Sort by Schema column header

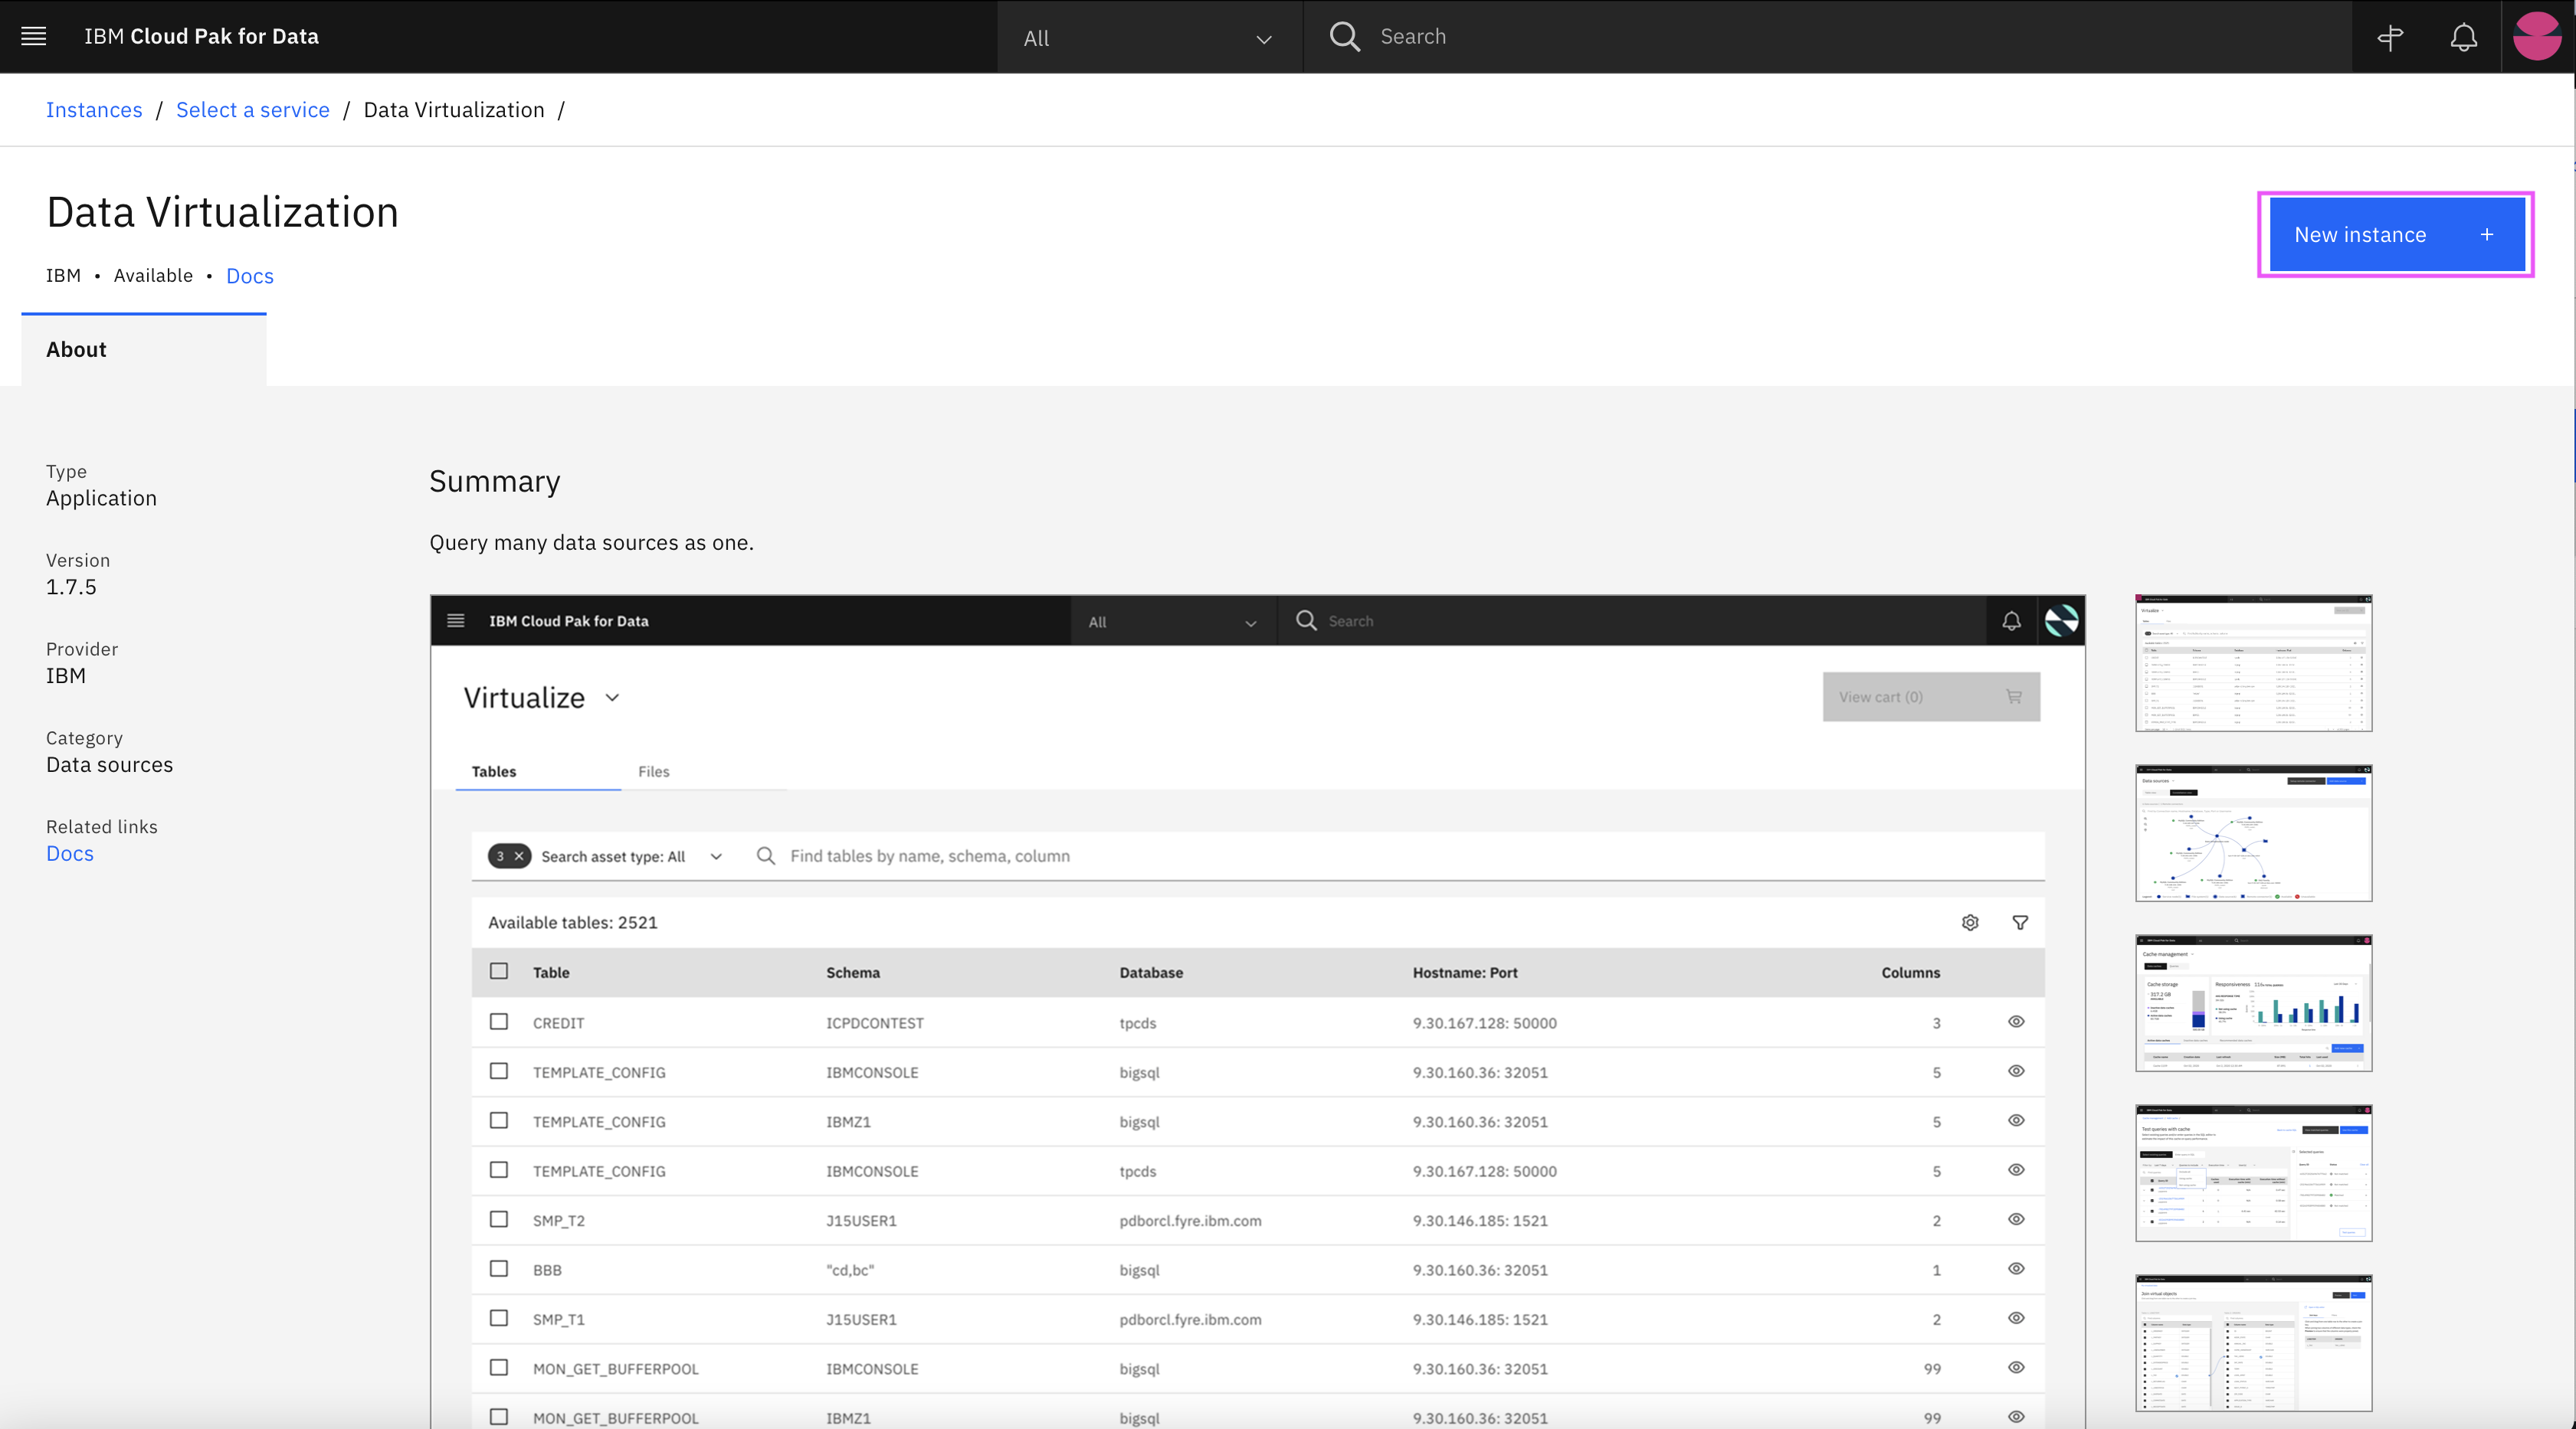pyautogui.click(x=853, y=973)
